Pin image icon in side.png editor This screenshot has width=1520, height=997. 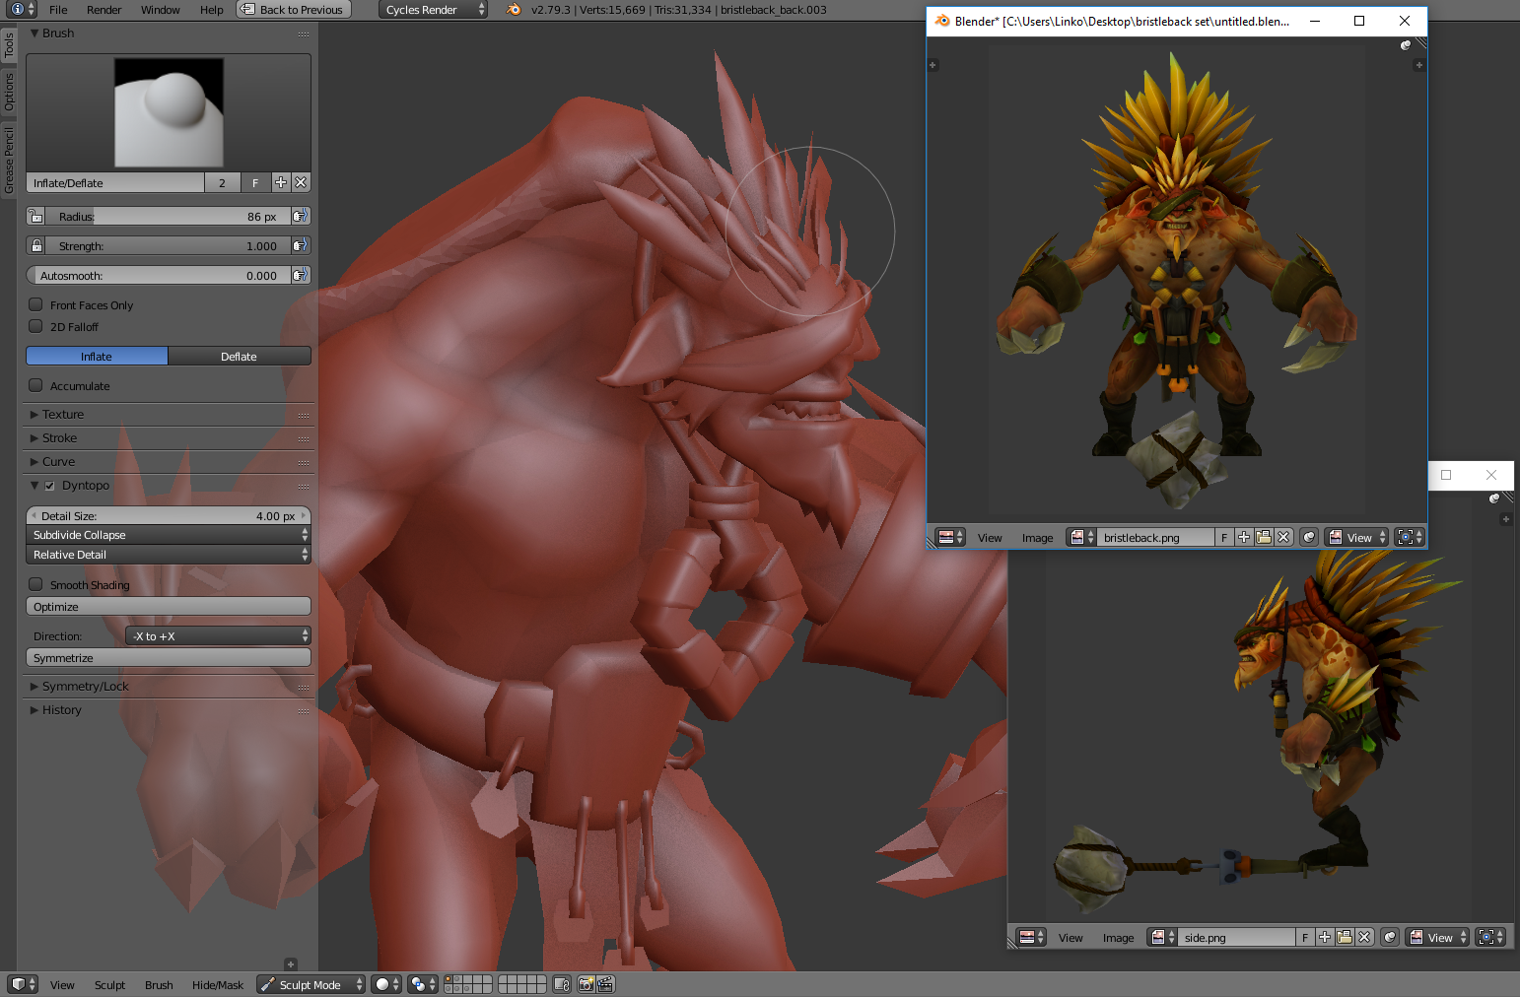click(1390, 937)
